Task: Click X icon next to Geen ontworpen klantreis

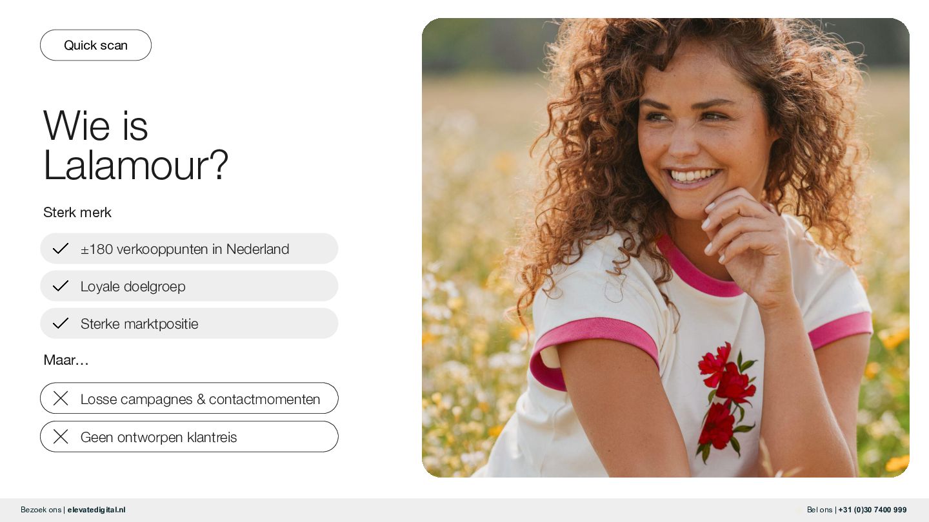Action: 61,437
